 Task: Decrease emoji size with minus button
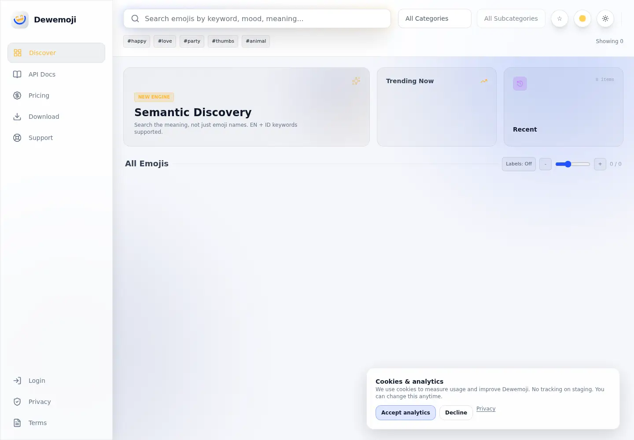[x=546, y=164]
